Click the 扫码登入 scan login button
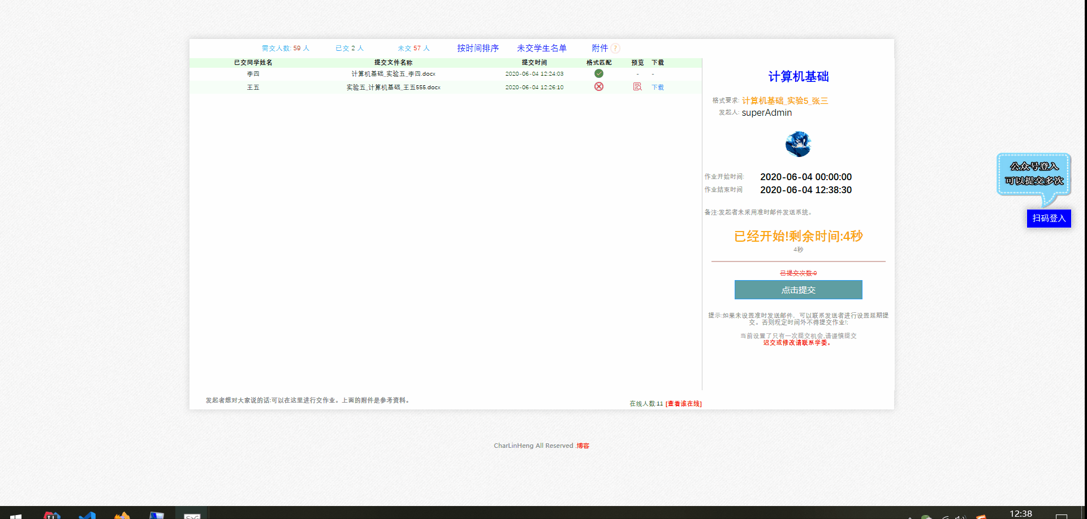 click(x=1049, y=219)
